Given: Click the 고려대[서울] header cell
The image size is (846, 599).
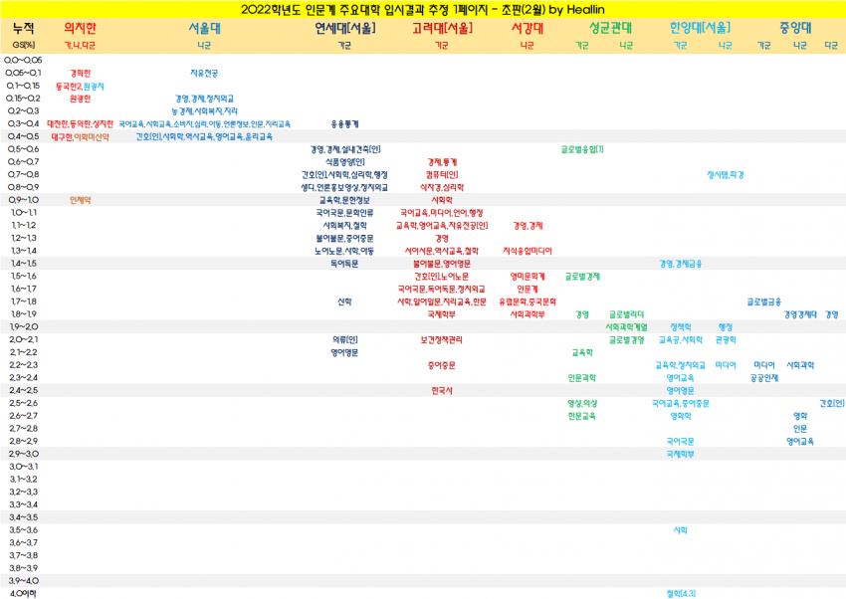Looking at the screenshot, I should click(442, 29).
